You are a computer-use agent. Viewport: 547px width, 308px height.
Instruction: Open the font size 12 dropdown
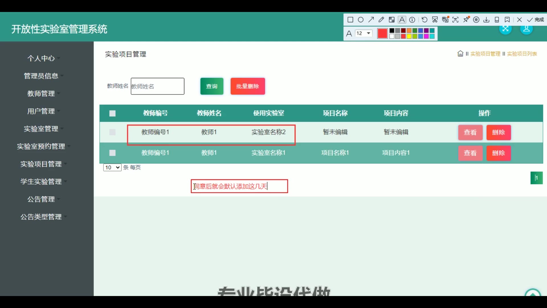coord(364,33)
